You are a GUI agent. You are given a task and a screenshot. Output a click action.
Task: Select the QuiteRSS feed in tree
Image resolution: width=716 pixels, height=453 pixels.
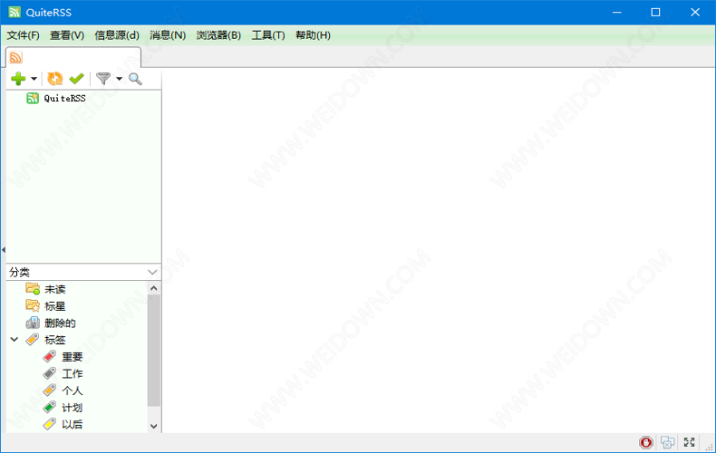pos(63,98)
